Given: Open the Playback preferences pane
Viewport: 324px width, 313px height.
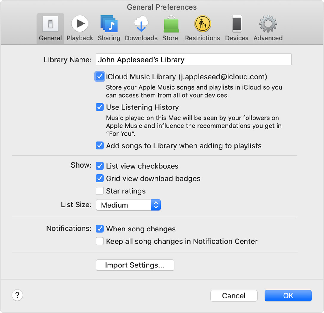Looking at the screenshot, I should pyautogui.click(x=80, y=28).
